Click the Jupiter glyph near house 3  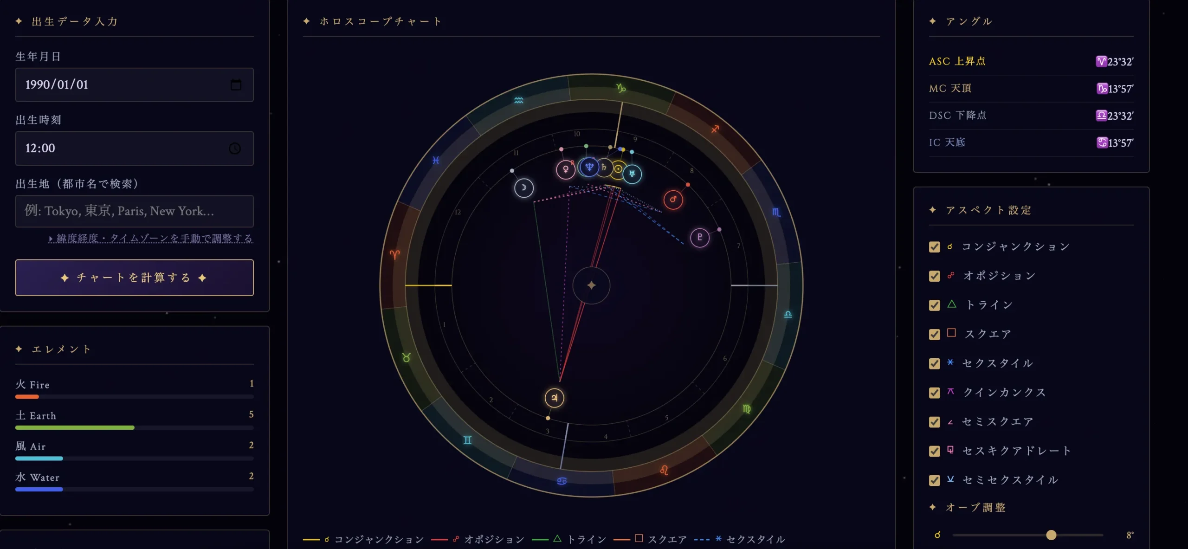554,398
